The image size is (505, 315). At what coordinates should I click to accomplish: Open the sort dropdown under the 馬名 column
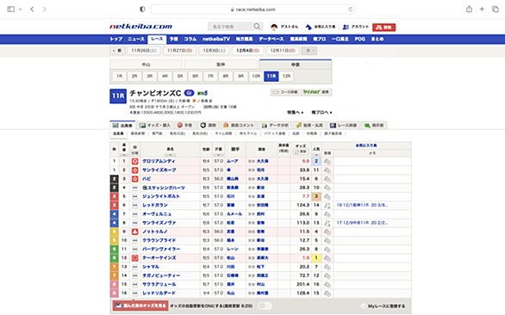tap(170, 155)
